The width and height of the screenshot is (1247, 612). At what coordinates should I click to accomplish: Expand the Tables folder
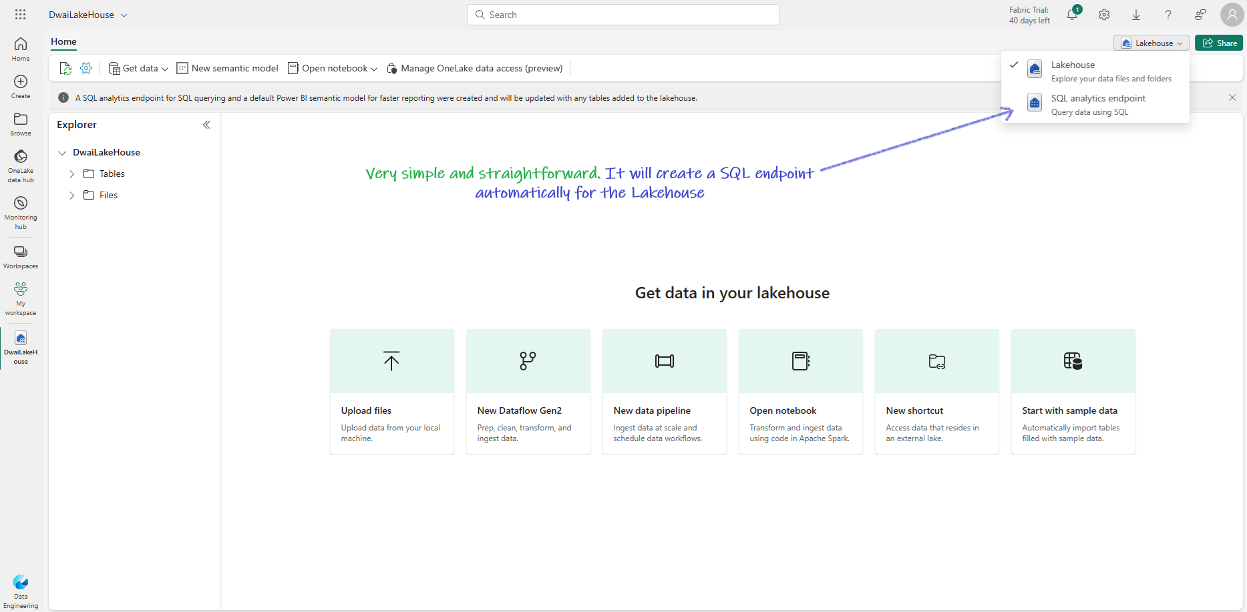(x=72, y=174)
